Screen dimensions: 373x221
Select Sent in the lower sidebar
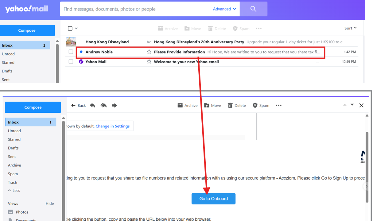click(12, 157)
